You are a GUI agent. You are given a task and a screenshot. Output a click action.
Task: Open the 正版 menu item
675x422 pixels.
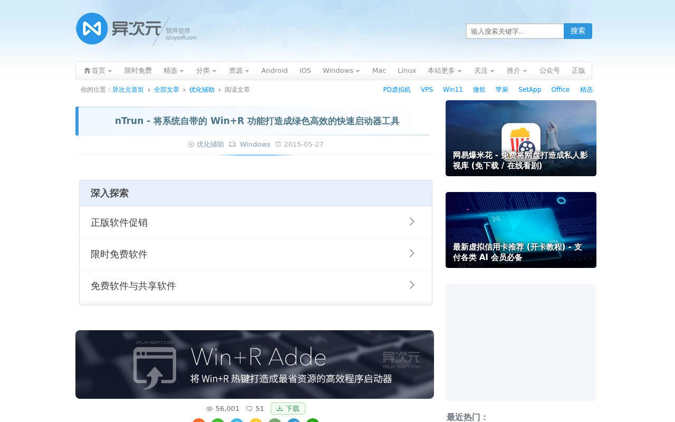[x=578, y=71]
